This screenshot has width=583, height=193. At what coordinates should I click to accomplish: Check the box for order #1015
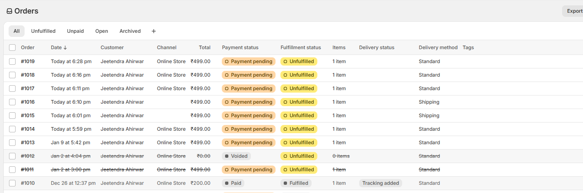[12, 116]
